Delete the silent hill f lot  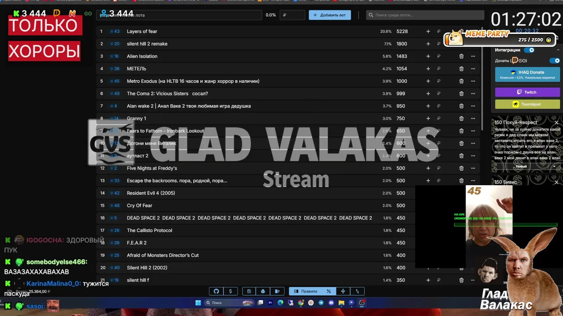[x=461, y=280]
